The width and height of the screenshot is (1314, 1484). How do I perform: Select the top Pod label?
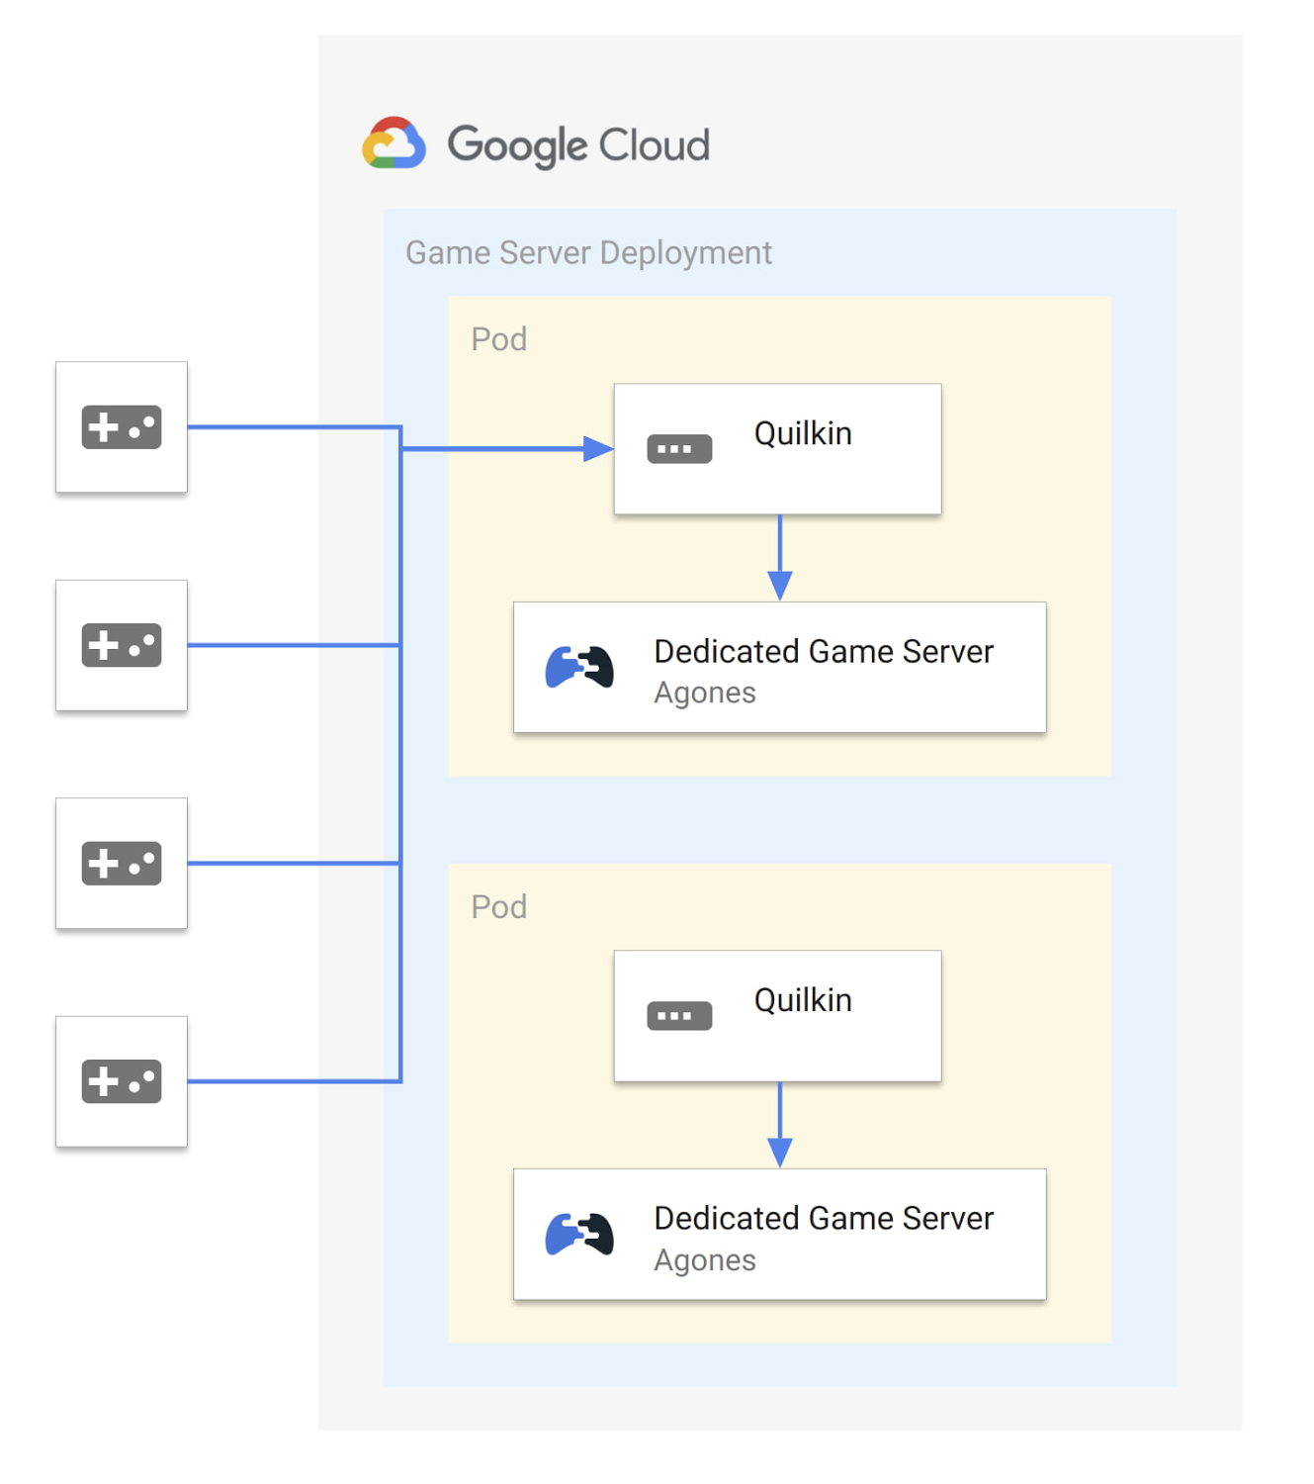(499, 339)
